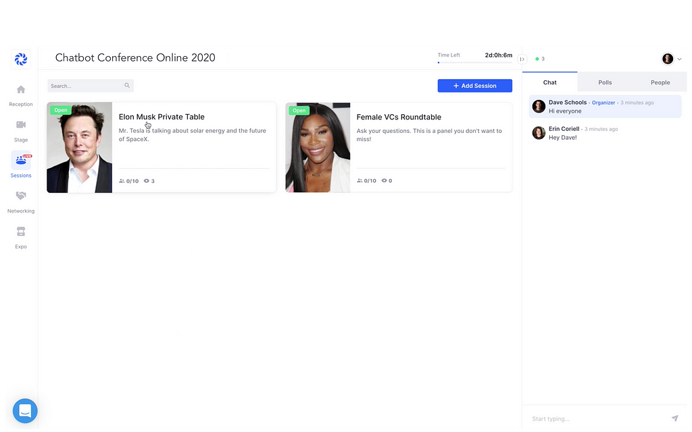Click the online attendees count indicator
The width and height of the screenshot is (692, 432).
pos(540,59)
